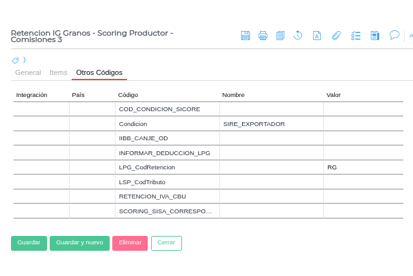Select the Otros Códigos tab
Image resolution: width=413 pixels, height=276 pixels.
[99, 72]
